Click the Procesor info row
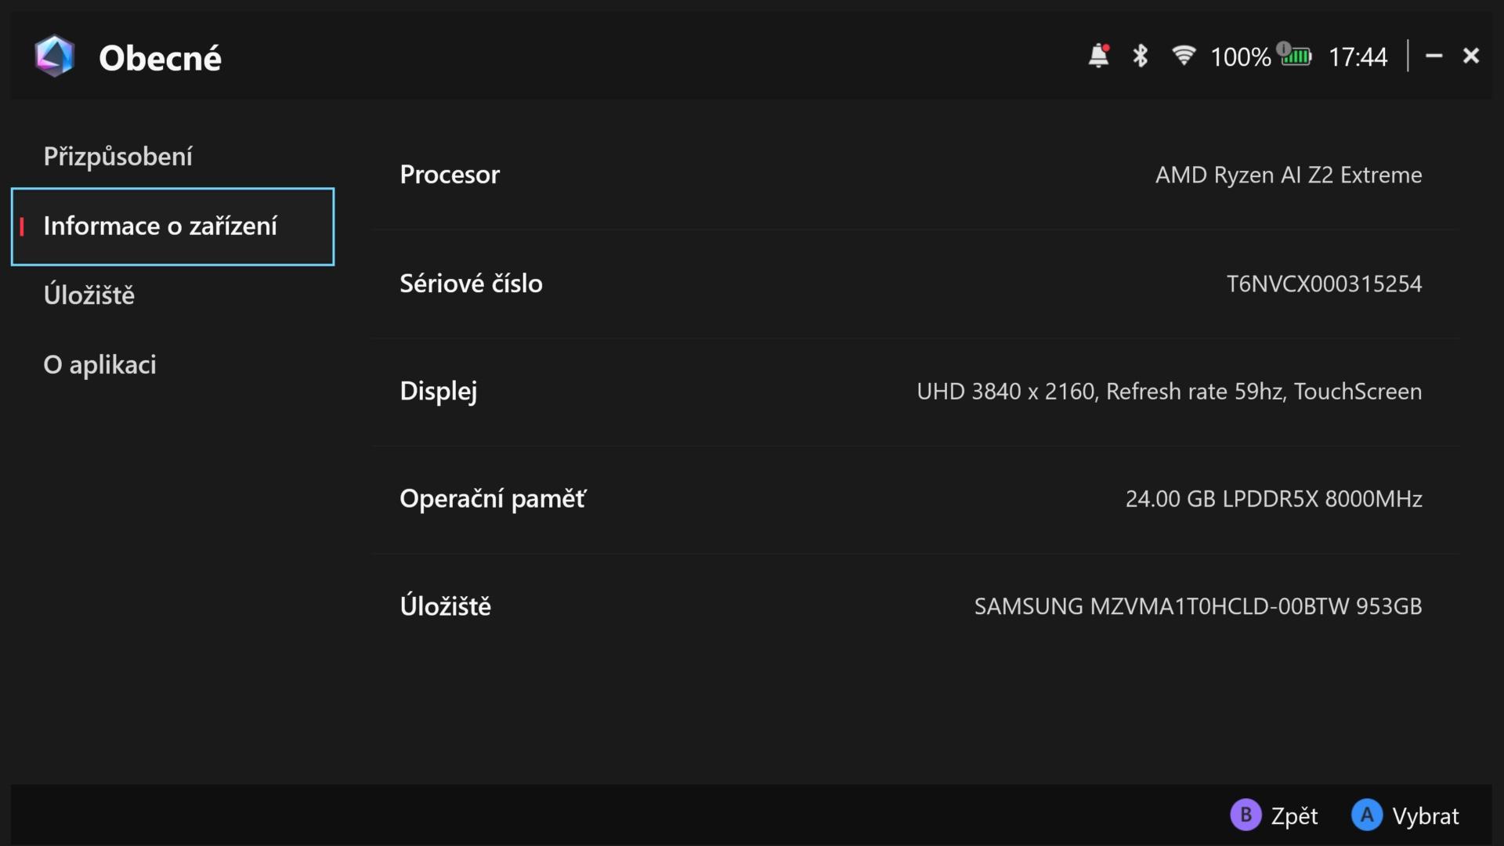Image resolution: width=1504 pixels, height=846 pixels. click(915, 175)
